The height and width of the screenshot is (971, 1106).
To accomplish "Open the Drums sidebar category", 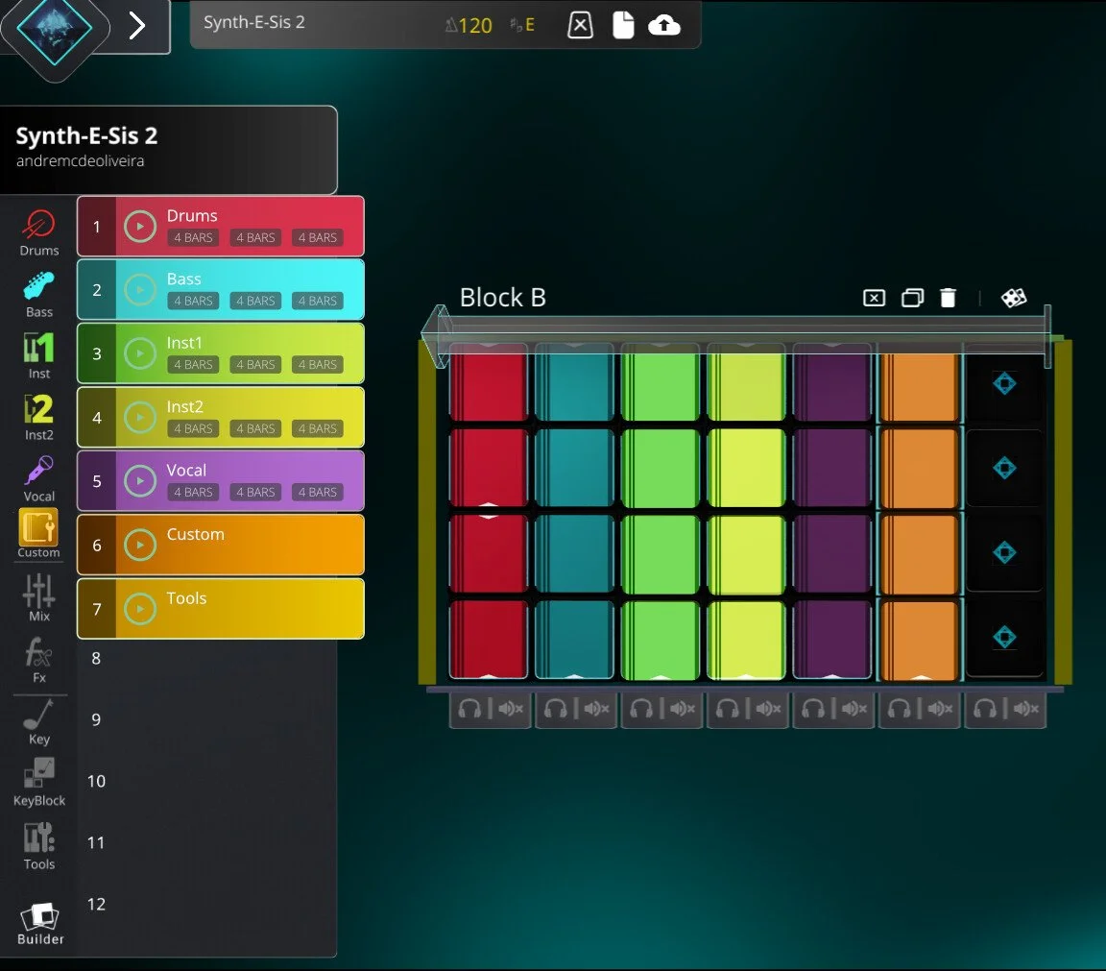I will tap(38, 232).
